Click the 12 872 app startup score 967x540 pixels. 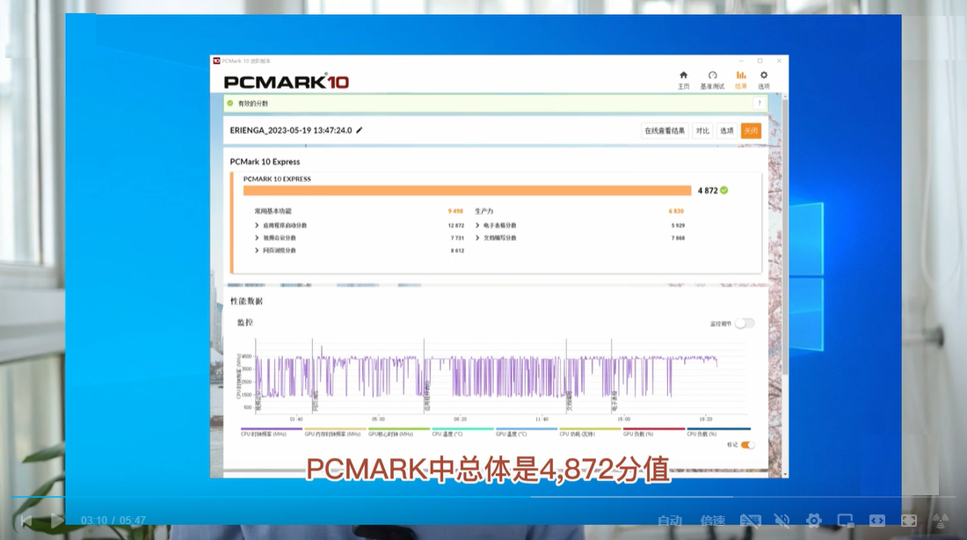click(455, 225)
